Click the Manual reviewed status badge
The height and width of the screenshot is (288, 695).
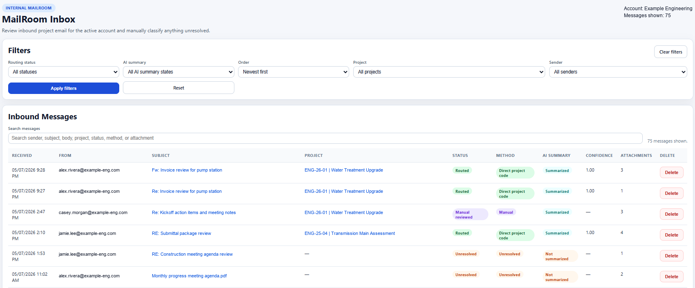click(x=470, y=214)
